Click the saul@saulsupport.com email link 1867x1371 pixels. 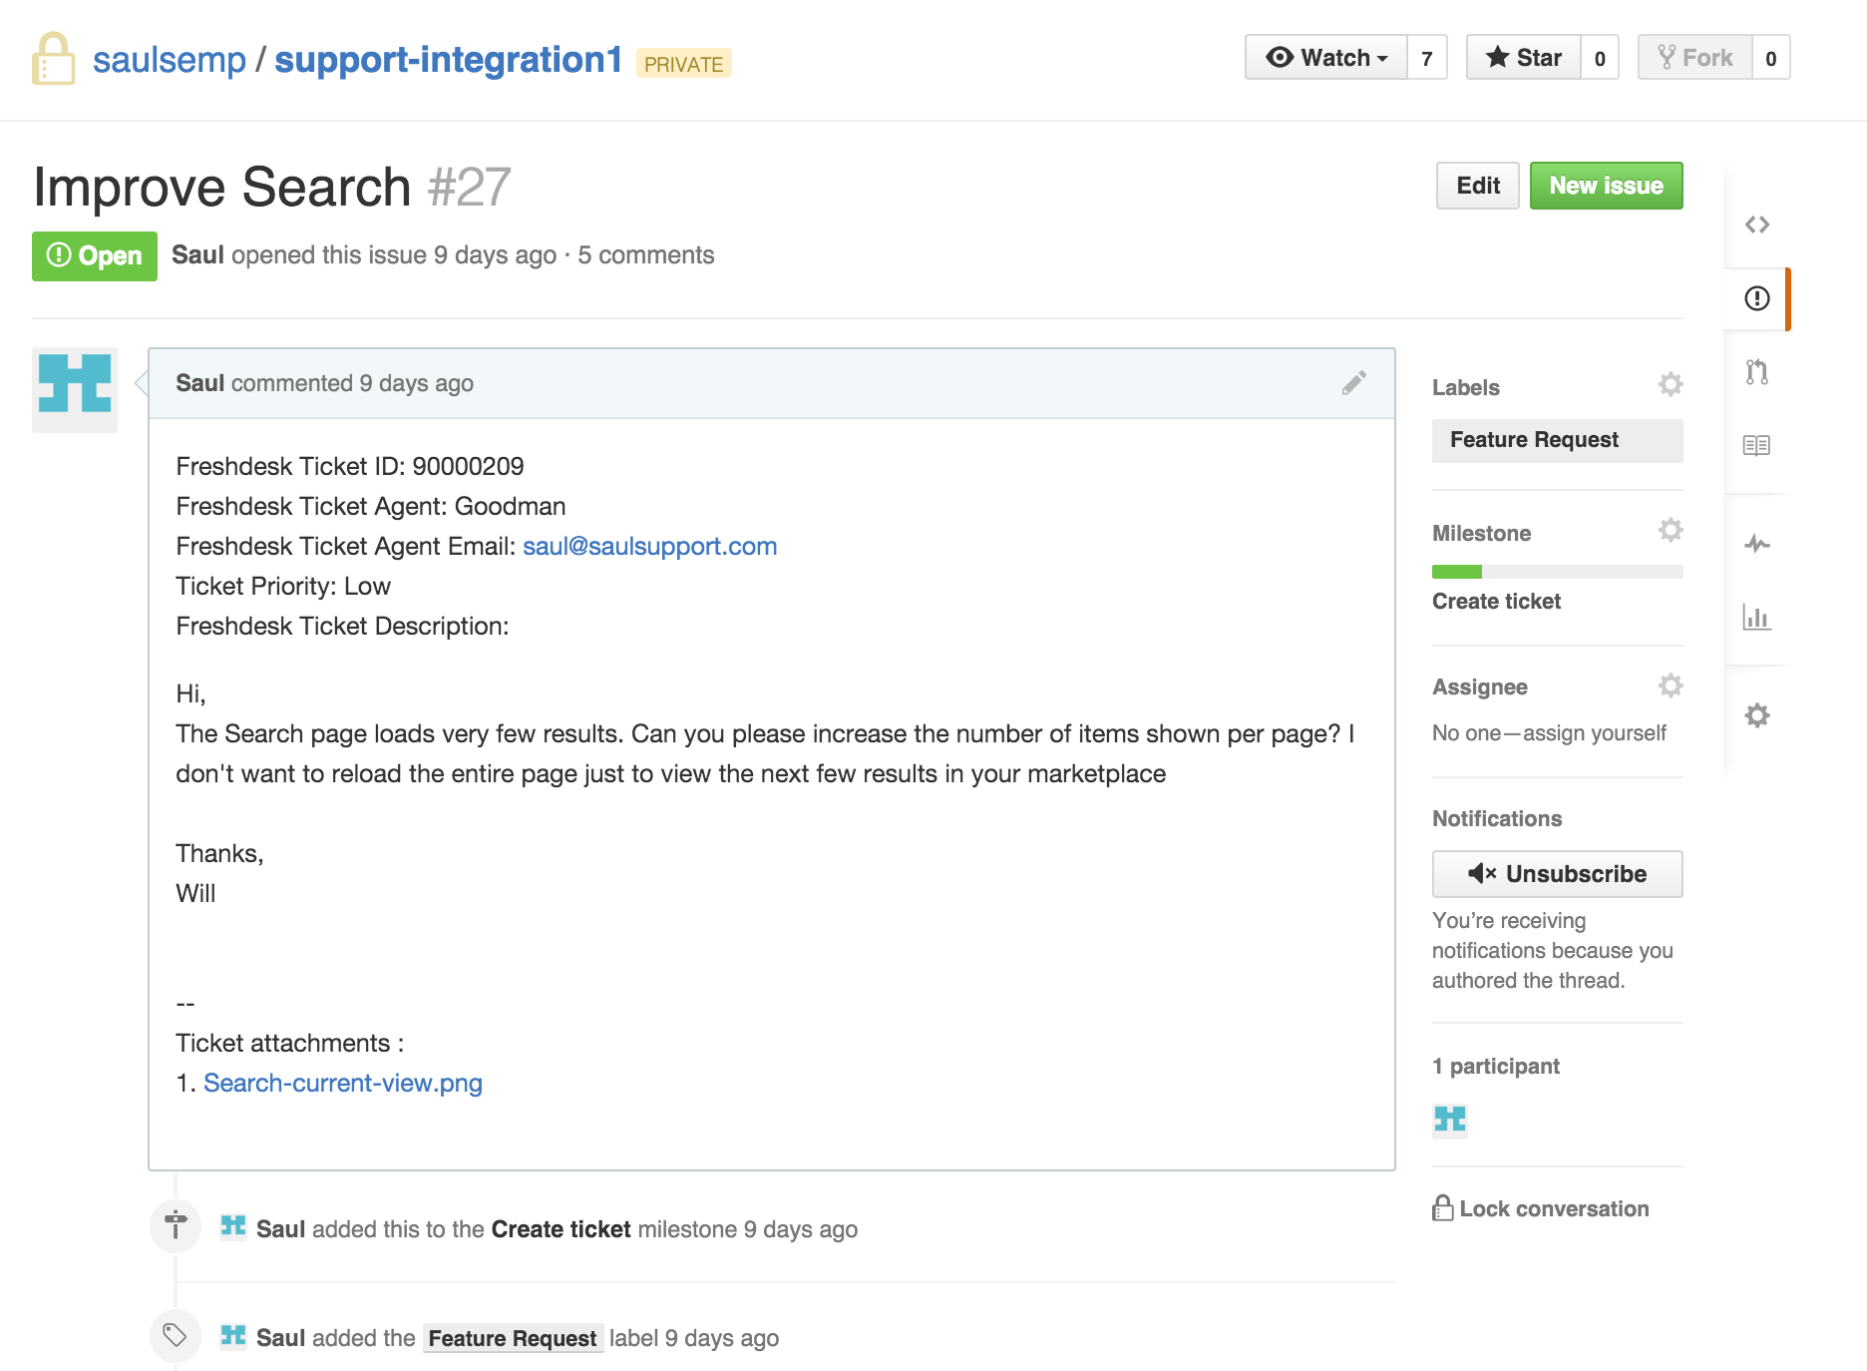pyautogui.click(x=650, y=546)
